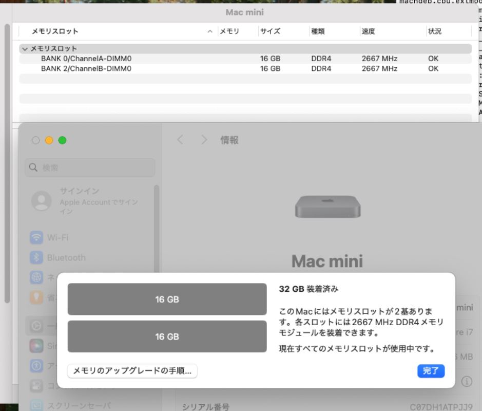Image resolution: width=482 pixels, height=411 pixels.
Task: Collapse the メモリスロット tree group
Action: click(x=25, y=49)
